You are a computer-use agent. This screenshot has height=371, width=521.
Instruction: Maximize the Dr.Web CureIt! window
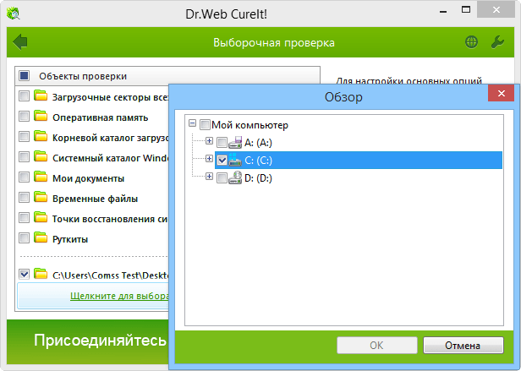click(x=466, y=9)
